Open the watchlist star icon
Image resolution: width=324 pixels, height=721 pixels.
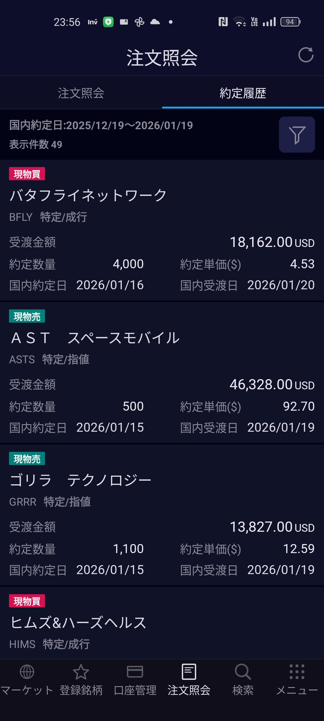coord(81,672)
